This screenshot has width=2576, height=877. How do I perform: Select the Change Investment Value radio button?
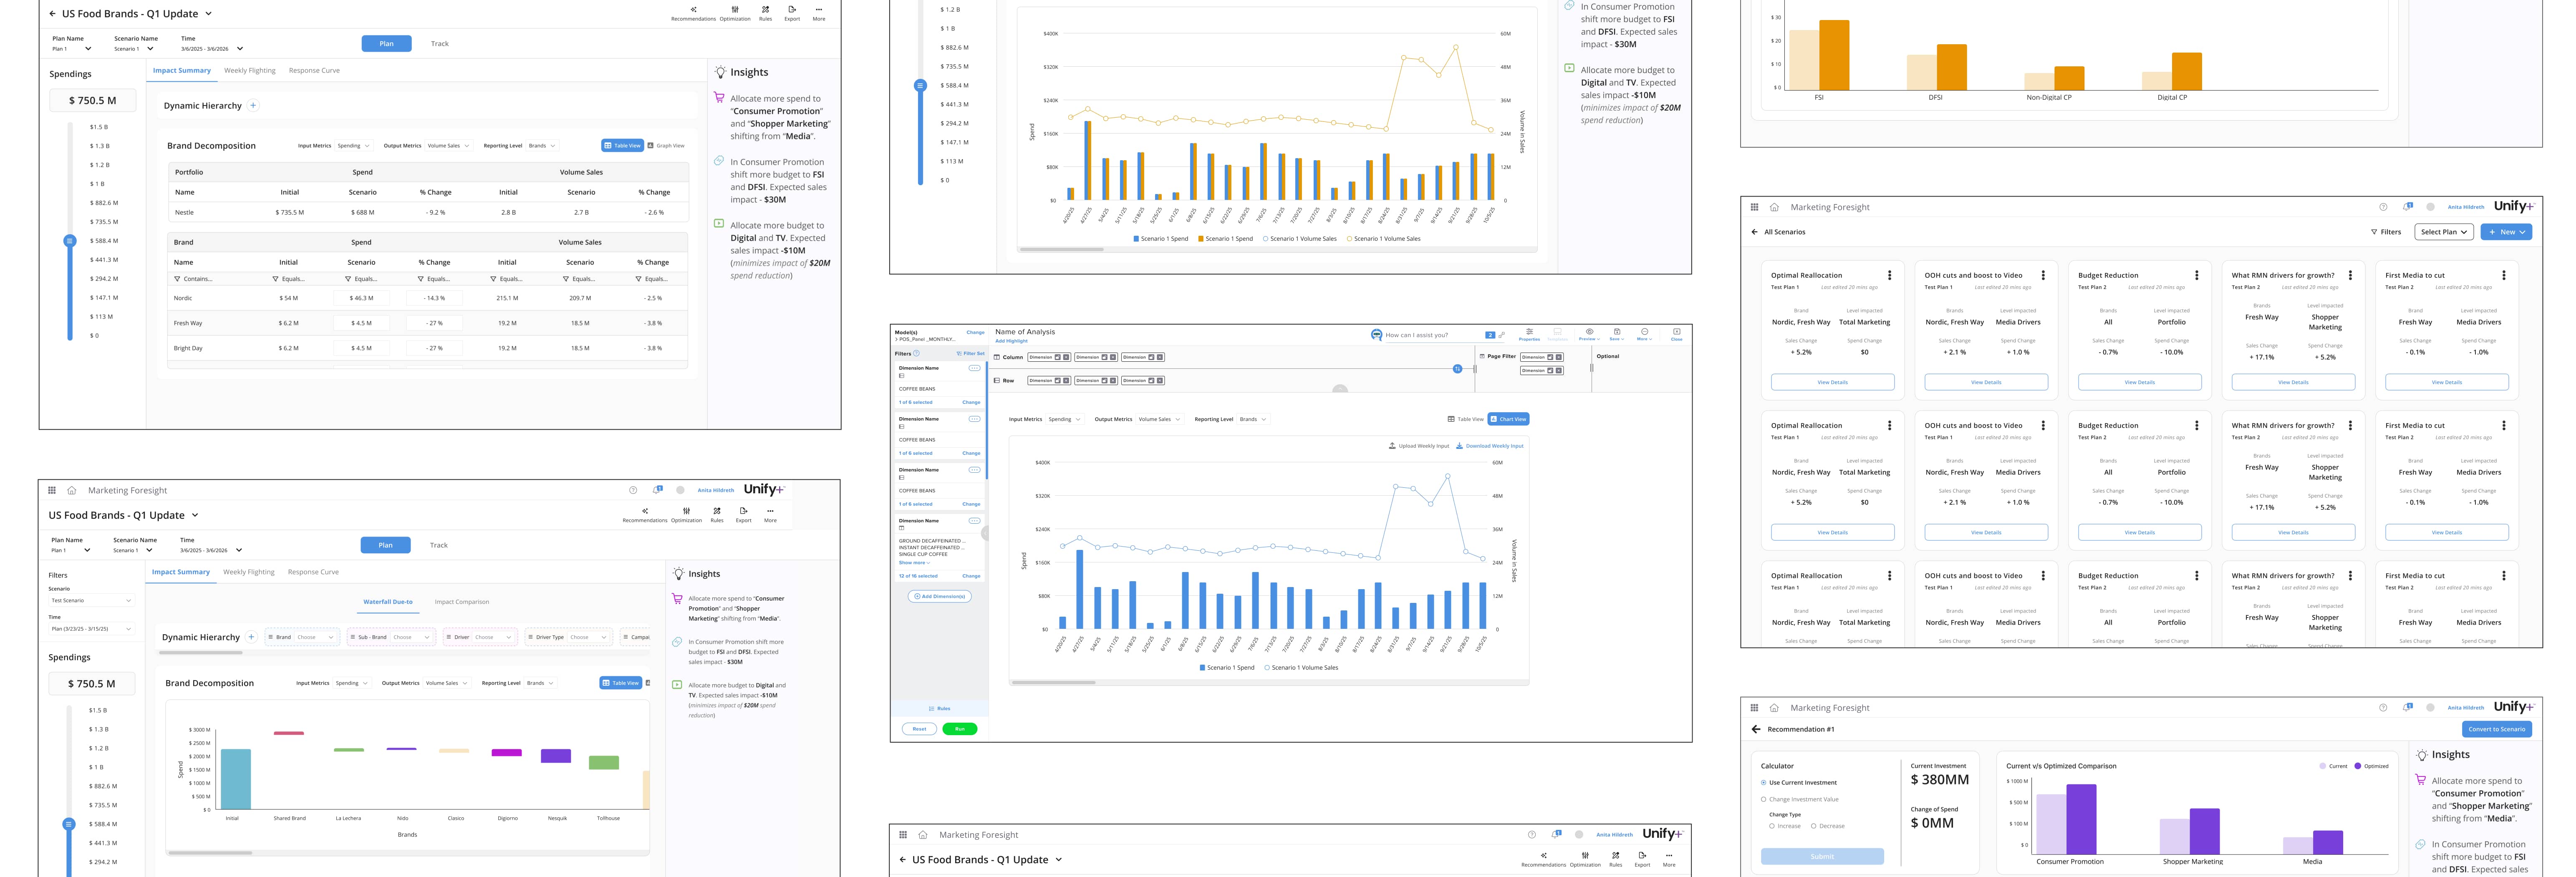1764,799
